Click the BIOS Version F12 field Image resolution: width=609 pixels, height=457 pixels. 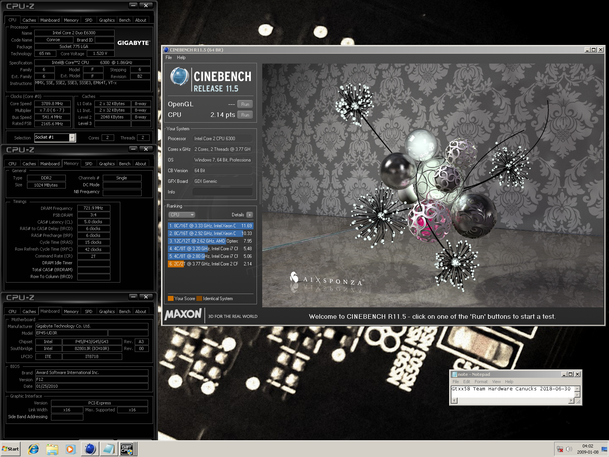tap(92, 380)
